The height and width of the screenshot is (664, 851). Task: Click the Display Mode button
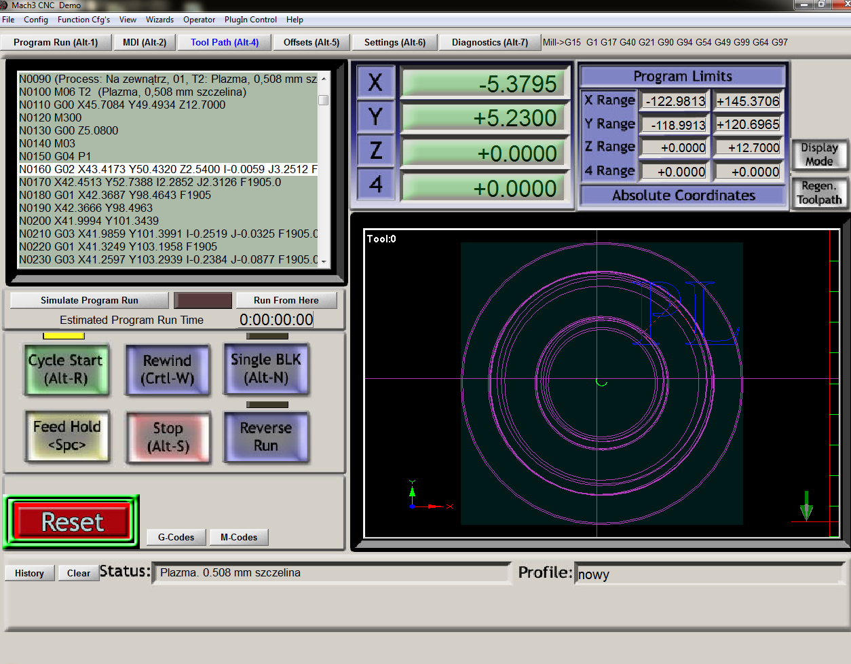pyautogui.click(x=819, y=154)
